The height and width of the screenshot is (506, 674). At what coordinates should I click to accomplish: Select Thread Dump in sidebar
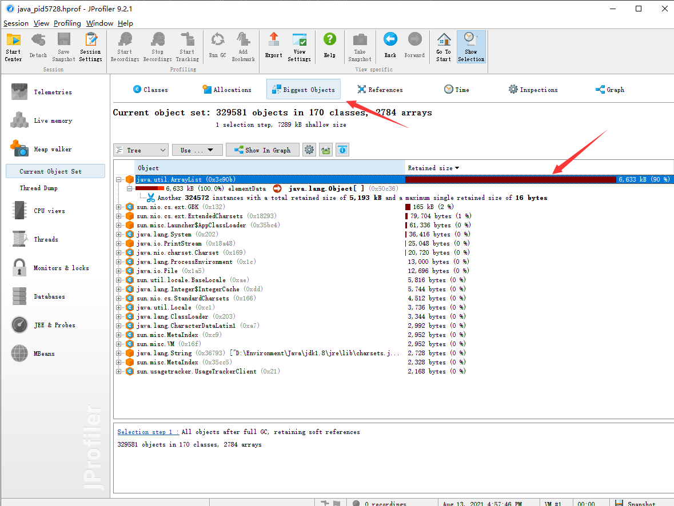click(38, 188)
